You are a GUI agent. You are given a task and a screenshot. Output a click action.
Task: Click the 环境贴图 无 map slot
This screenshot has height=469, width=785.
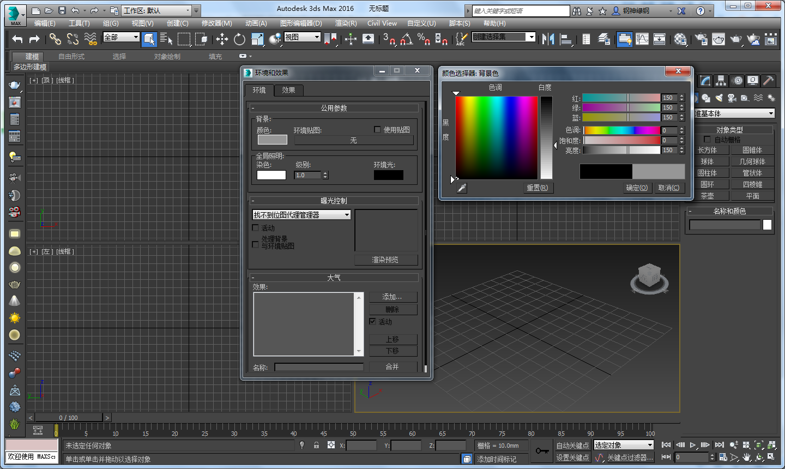coord(353,140)
